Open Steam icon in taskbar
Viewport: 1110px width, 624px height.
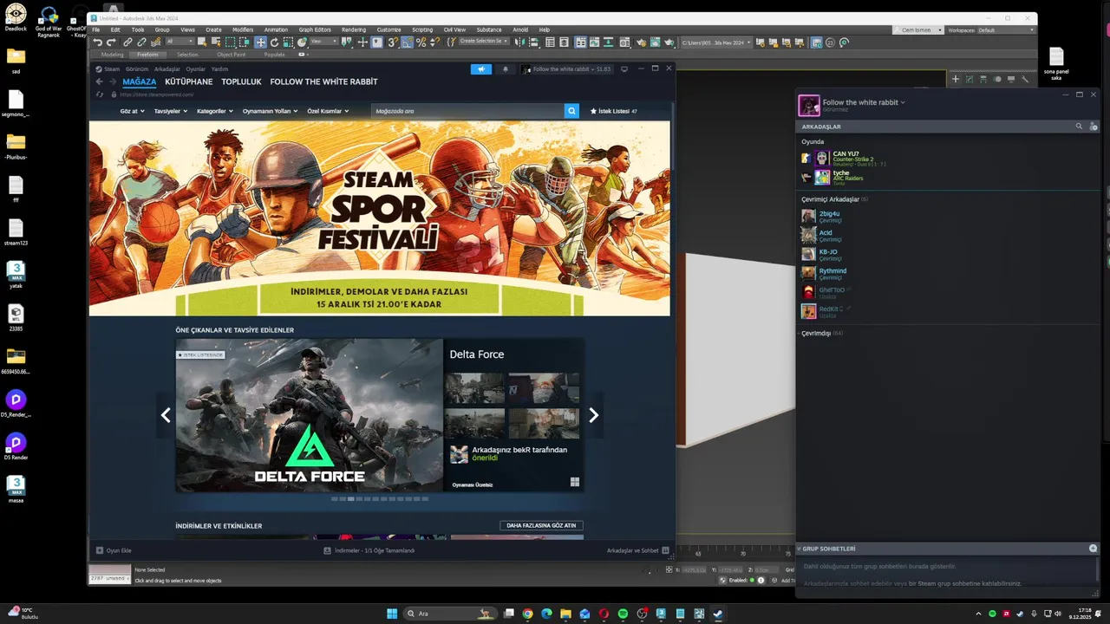pos(718,614)
